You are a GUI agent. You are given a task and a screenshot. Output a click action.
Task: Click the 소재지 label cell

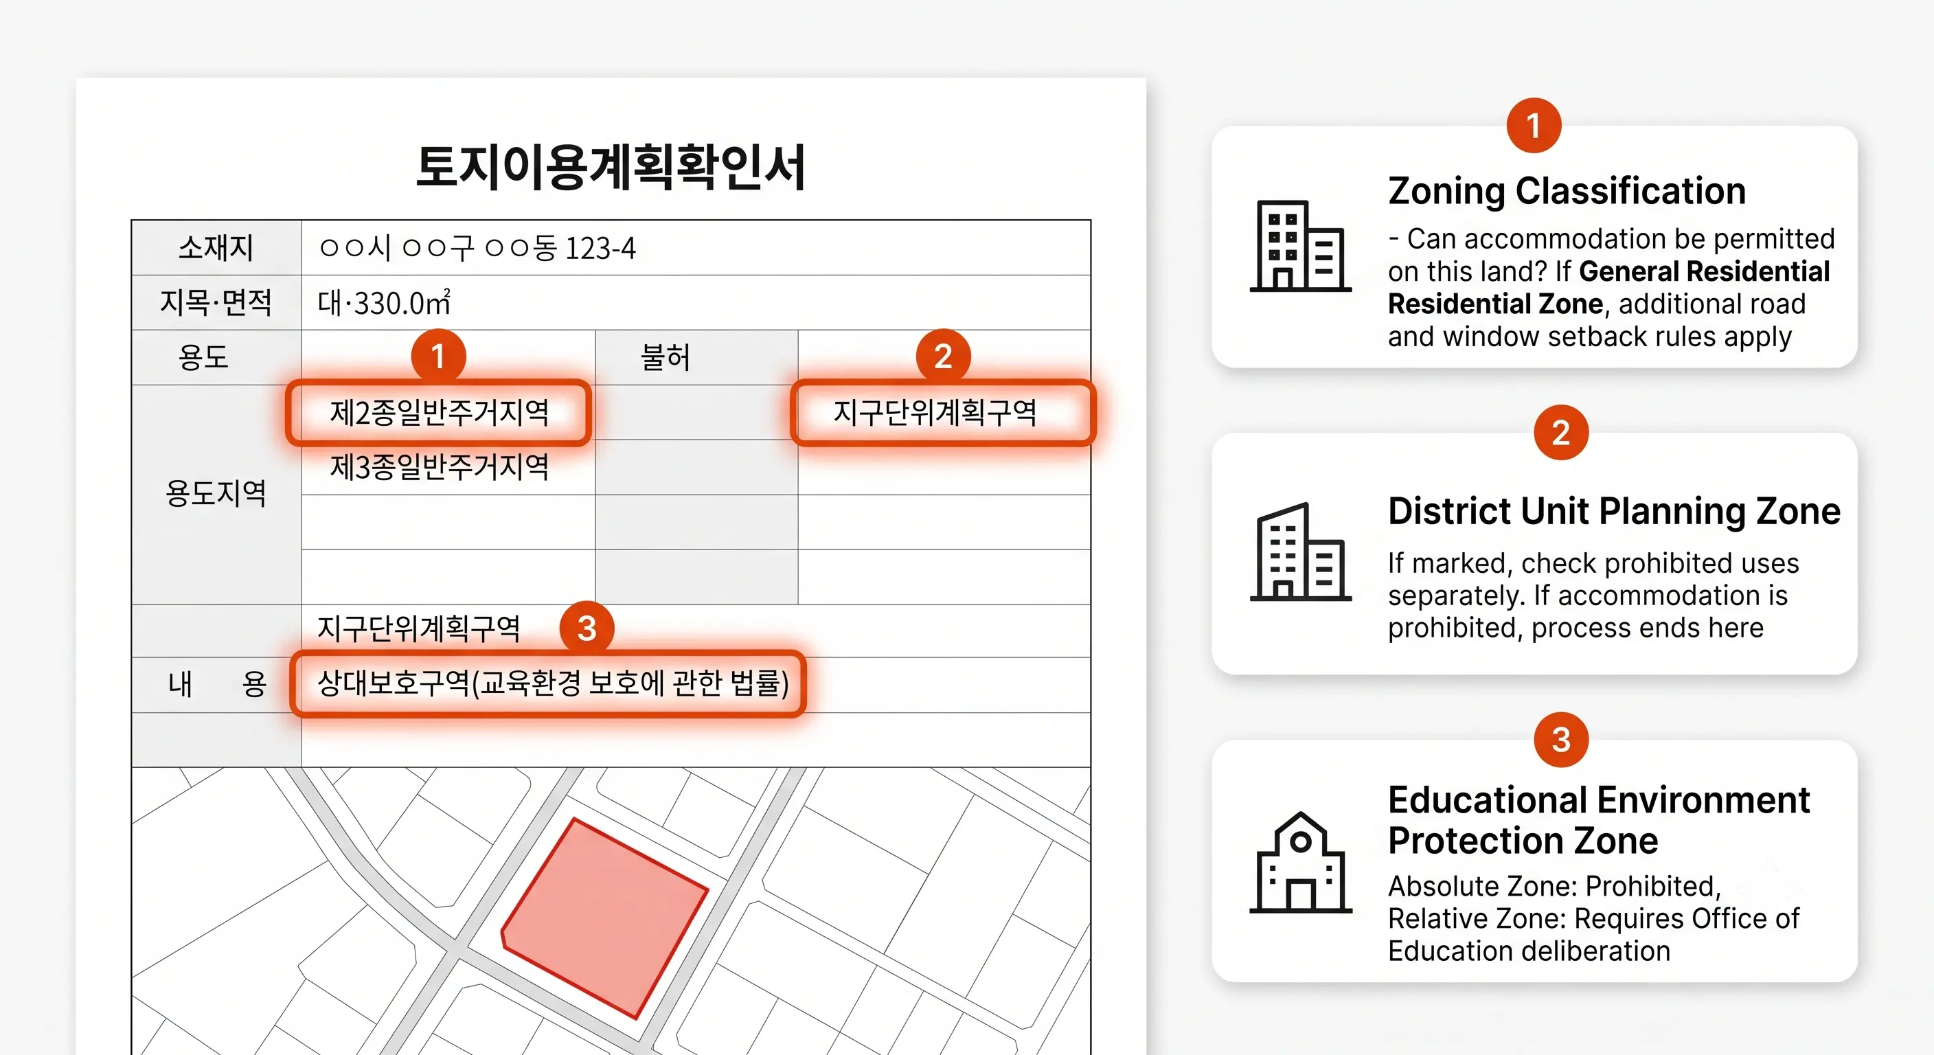click(x=216, y=248)
